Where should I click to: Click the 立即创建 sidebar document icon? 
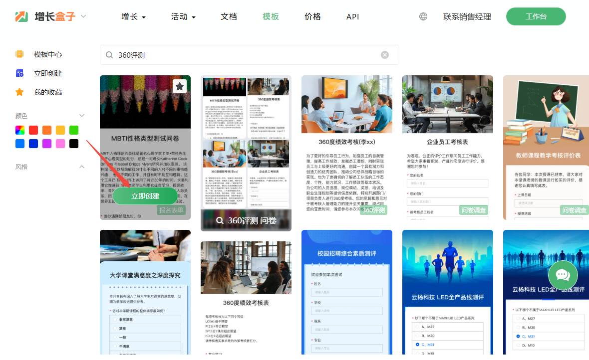(x=19, y=73)
